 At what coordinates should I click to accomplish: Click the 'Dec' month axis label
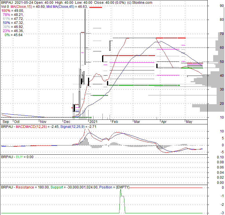[67, 122]
